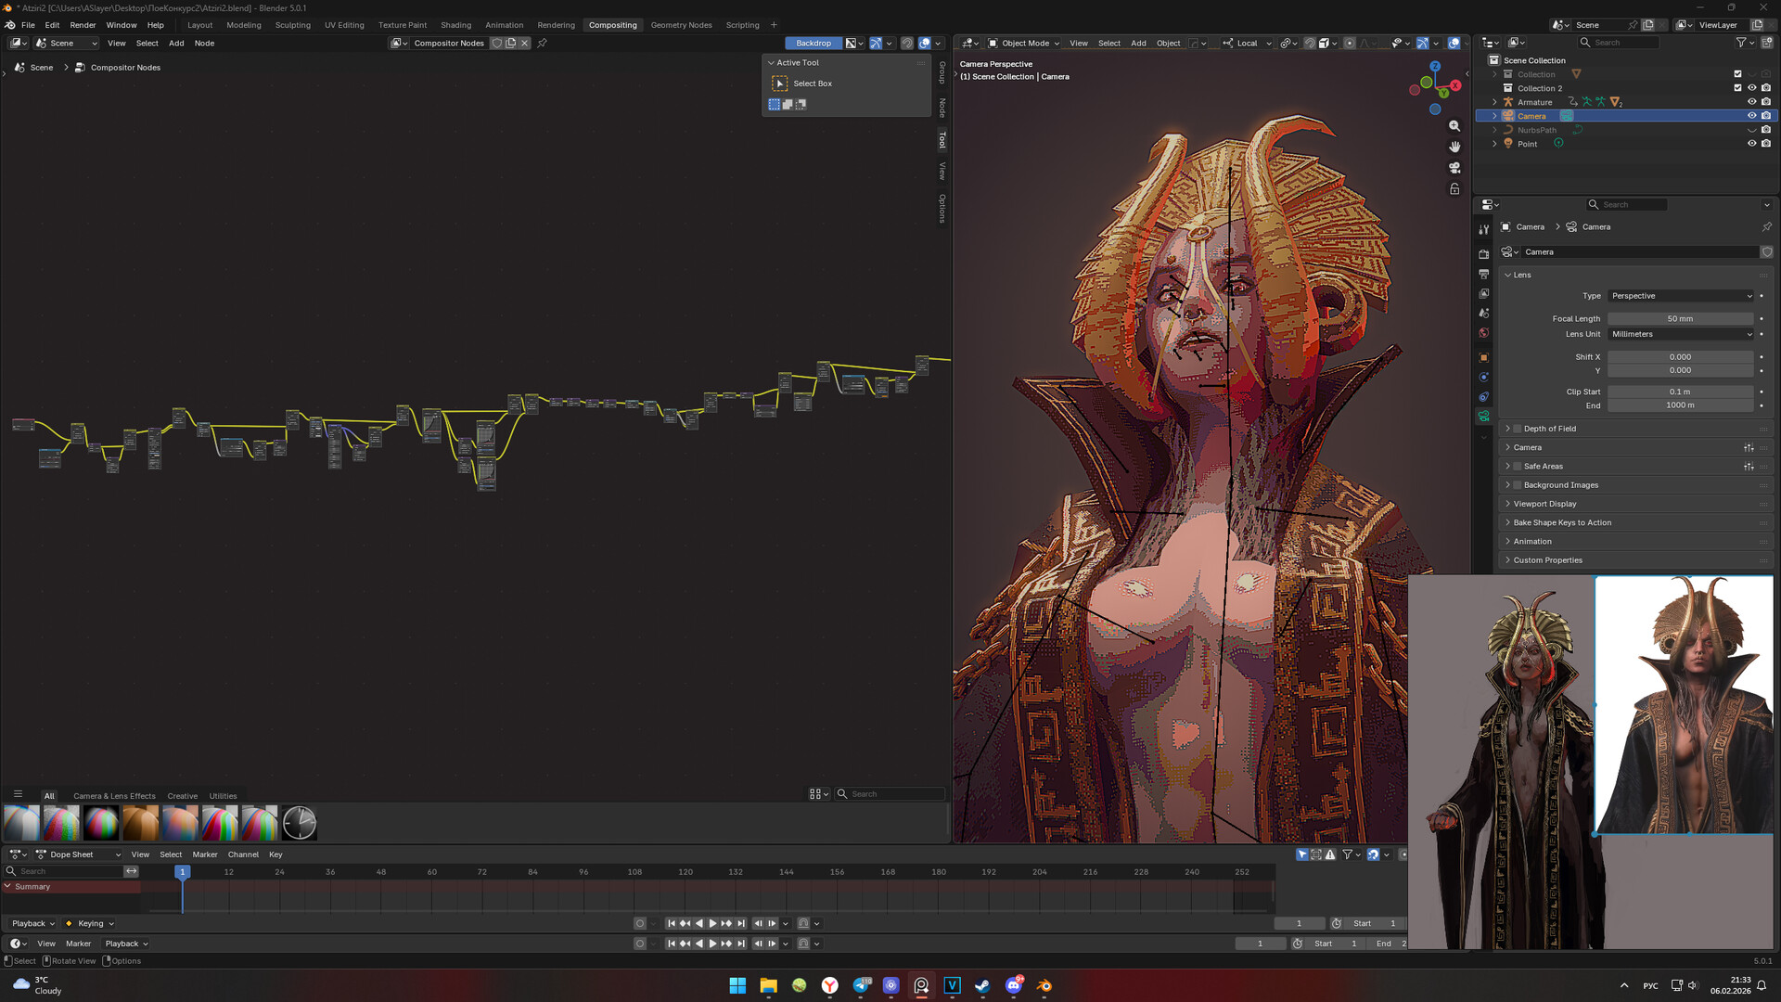This screenshot has height=1002, width=1781.
Task: Uncheck Collection 2 exclude checkbox
Action: (x=1737, y=88)
